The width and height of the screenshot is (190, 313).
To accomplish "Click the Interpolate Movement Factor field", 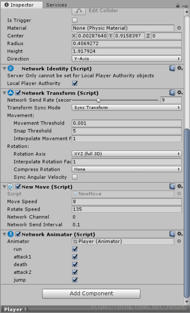I will [x=127, y=139].
